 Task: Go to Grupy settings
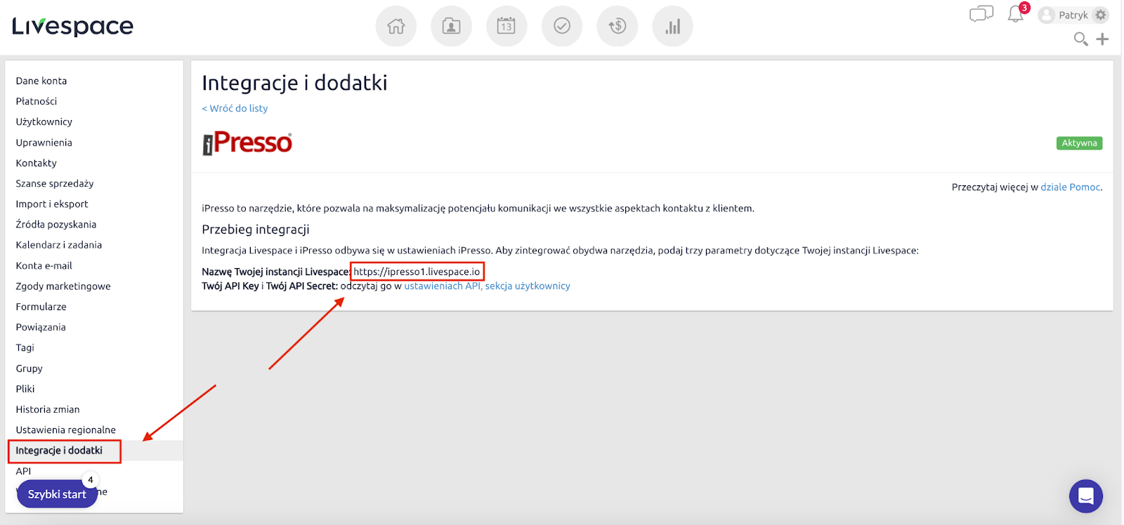[x=30, y=368]
